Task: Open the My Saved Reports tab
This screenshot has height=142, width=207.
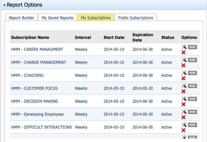Action: pos(58,18)
